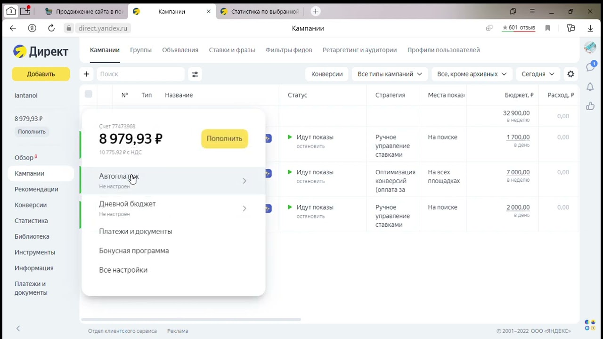Close the Кампании browser tab
The image size is (603, 339).
tap(209, 11)
